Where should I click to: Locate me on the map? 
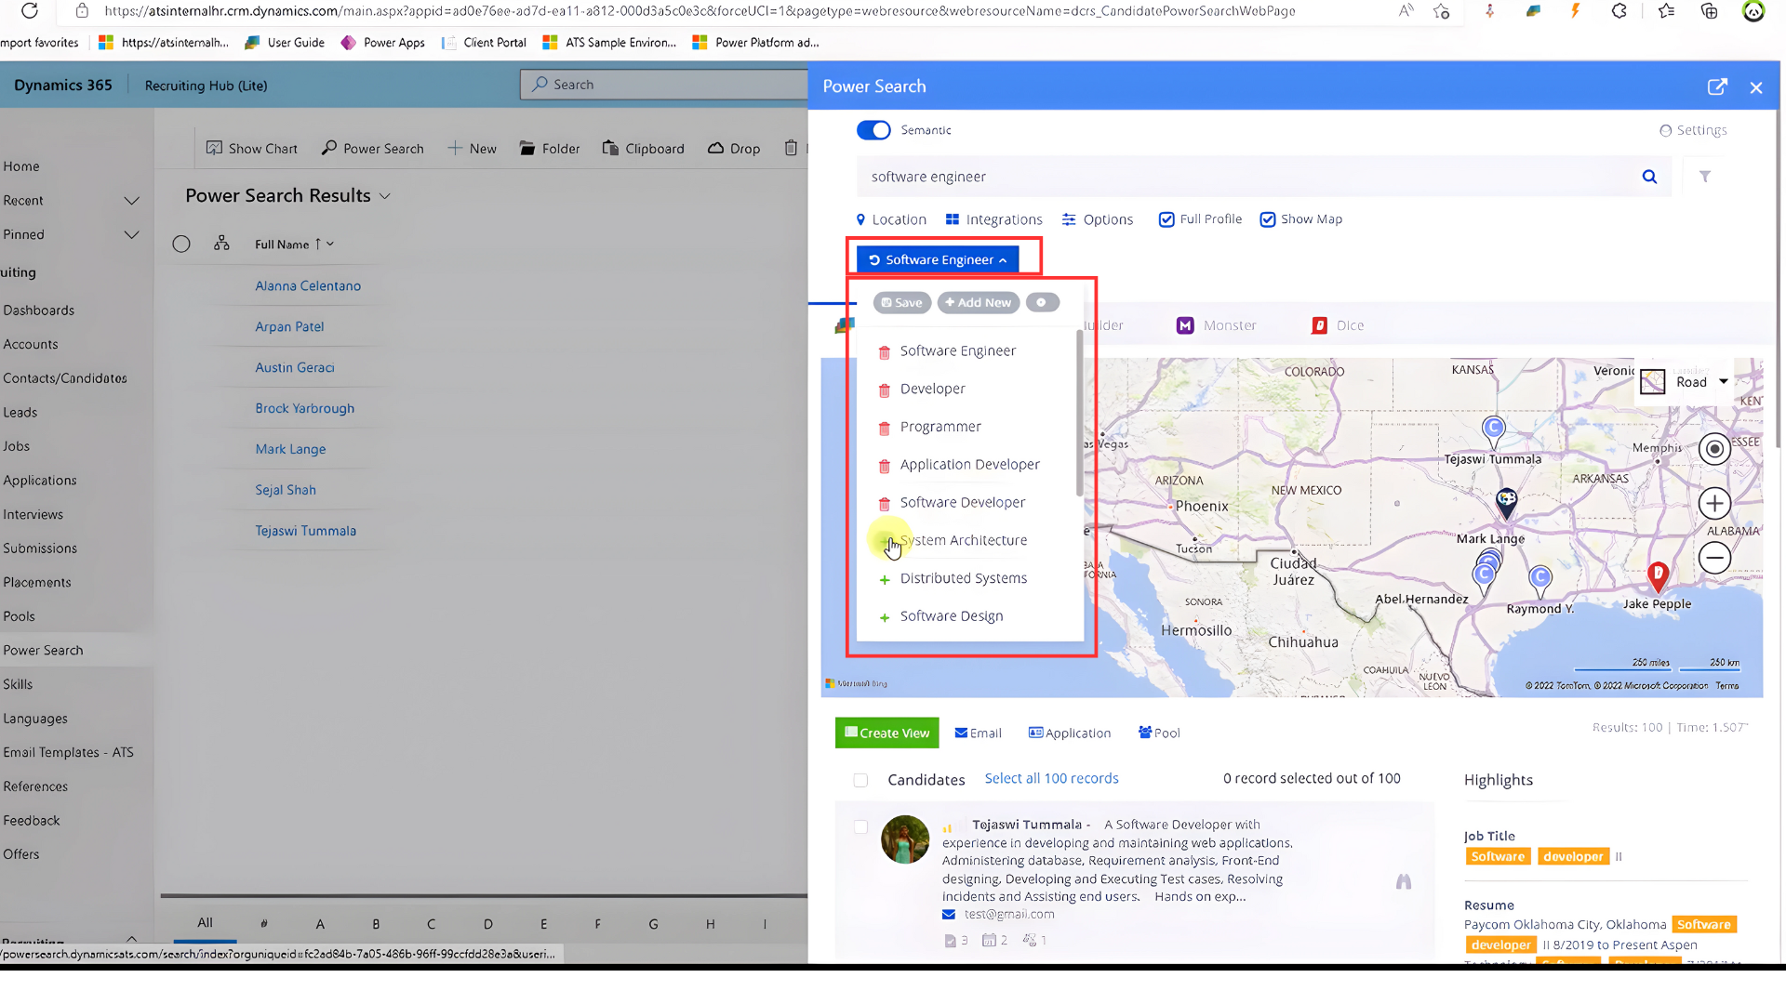pos(1714,449)
